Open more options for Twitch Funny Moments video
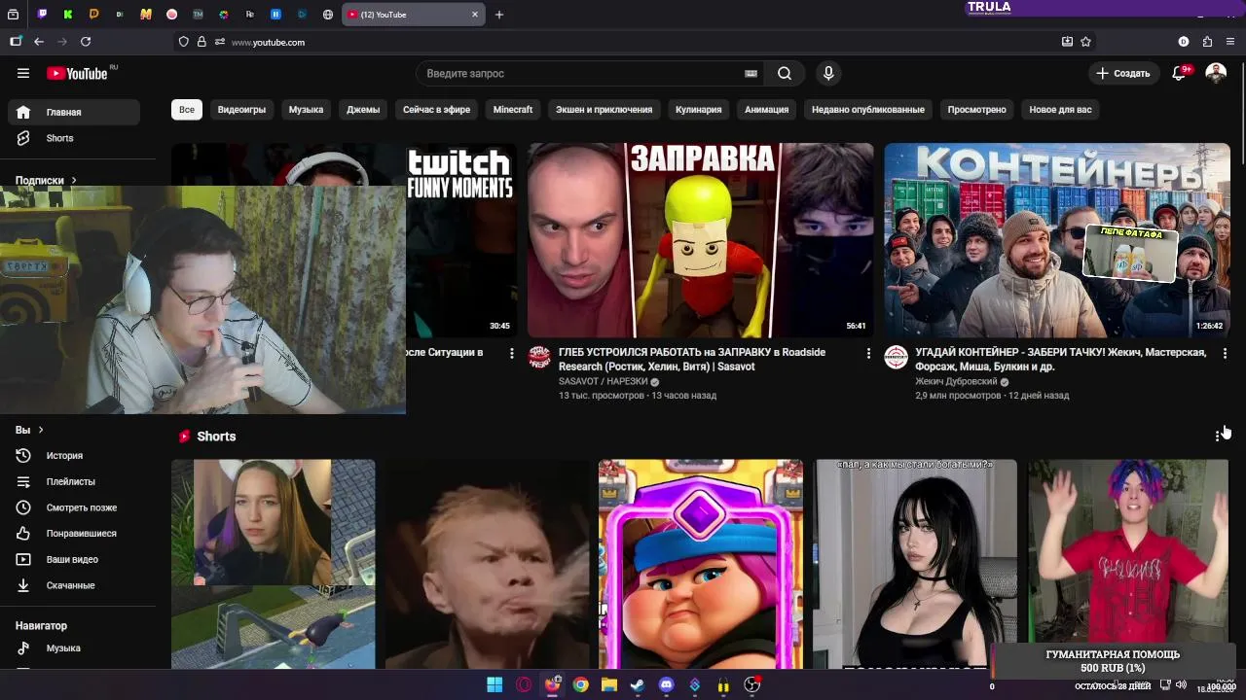Viewport: 1246px width, 700px height. point(512,354)
